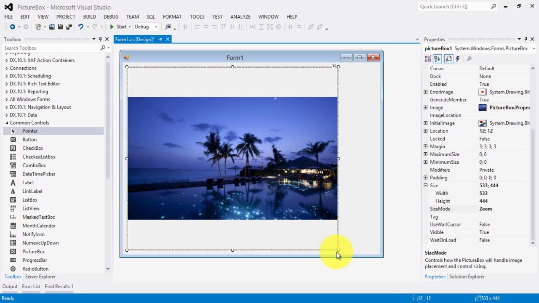Open the PictureBox smart tag arrow

[x=334, y=66]
